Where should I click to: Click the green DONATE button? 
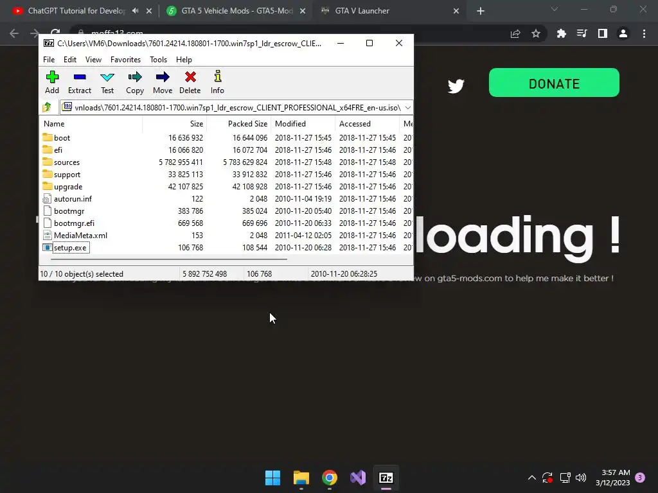click(x=554, y=83)
